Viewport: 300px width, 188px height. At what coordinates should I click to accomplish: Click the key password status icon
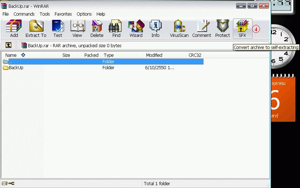[11, 183]
